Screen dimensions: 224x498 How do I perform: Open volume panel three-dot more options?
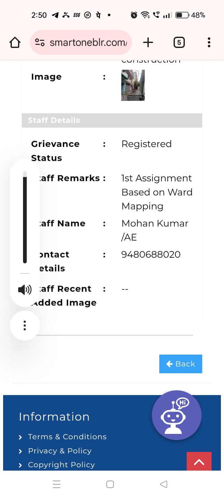tap(25, 325)
